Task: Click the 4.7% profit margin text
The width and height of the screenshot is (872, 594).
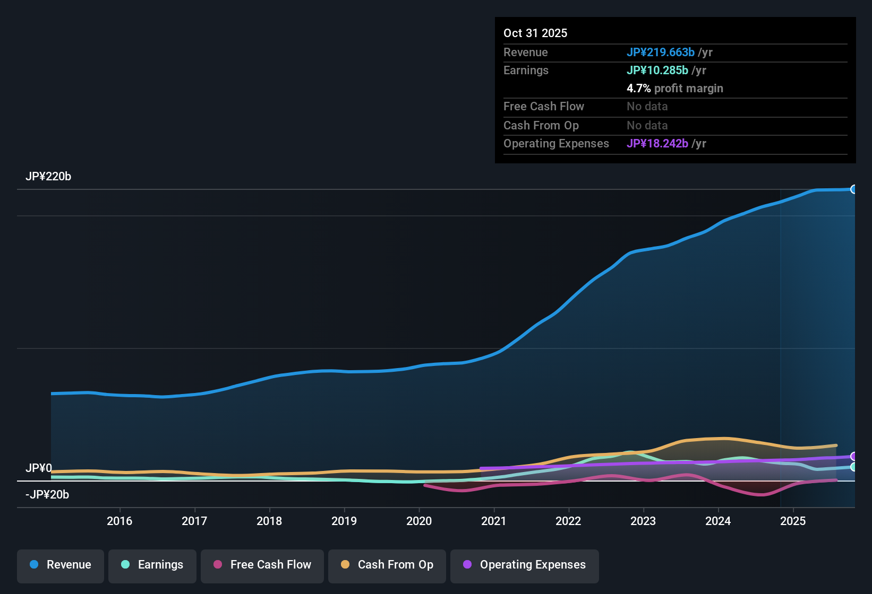Action: coord(675,89)
